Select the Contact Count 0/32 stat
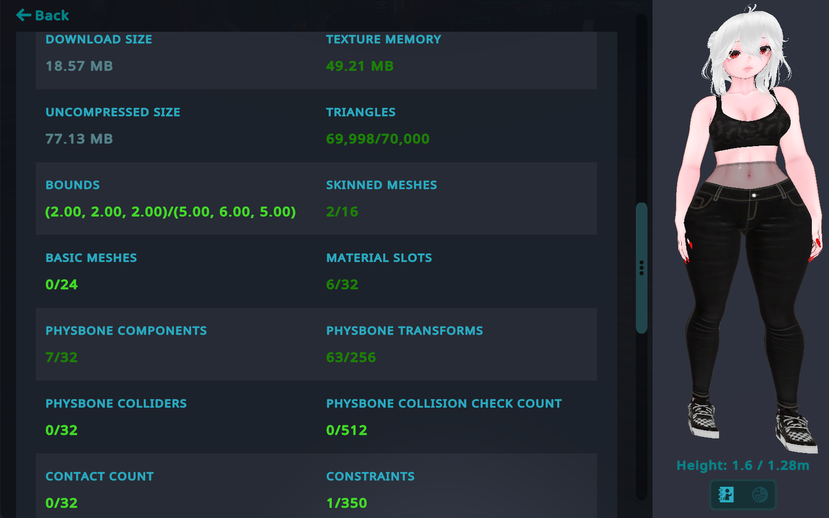 (62, 503)
